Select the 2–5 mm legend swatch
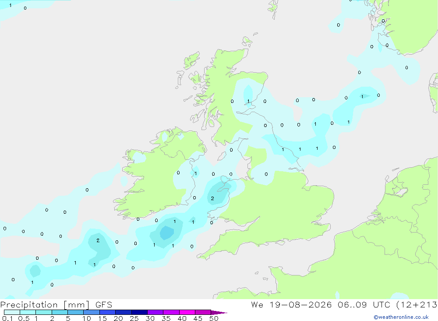 point(60,312)
